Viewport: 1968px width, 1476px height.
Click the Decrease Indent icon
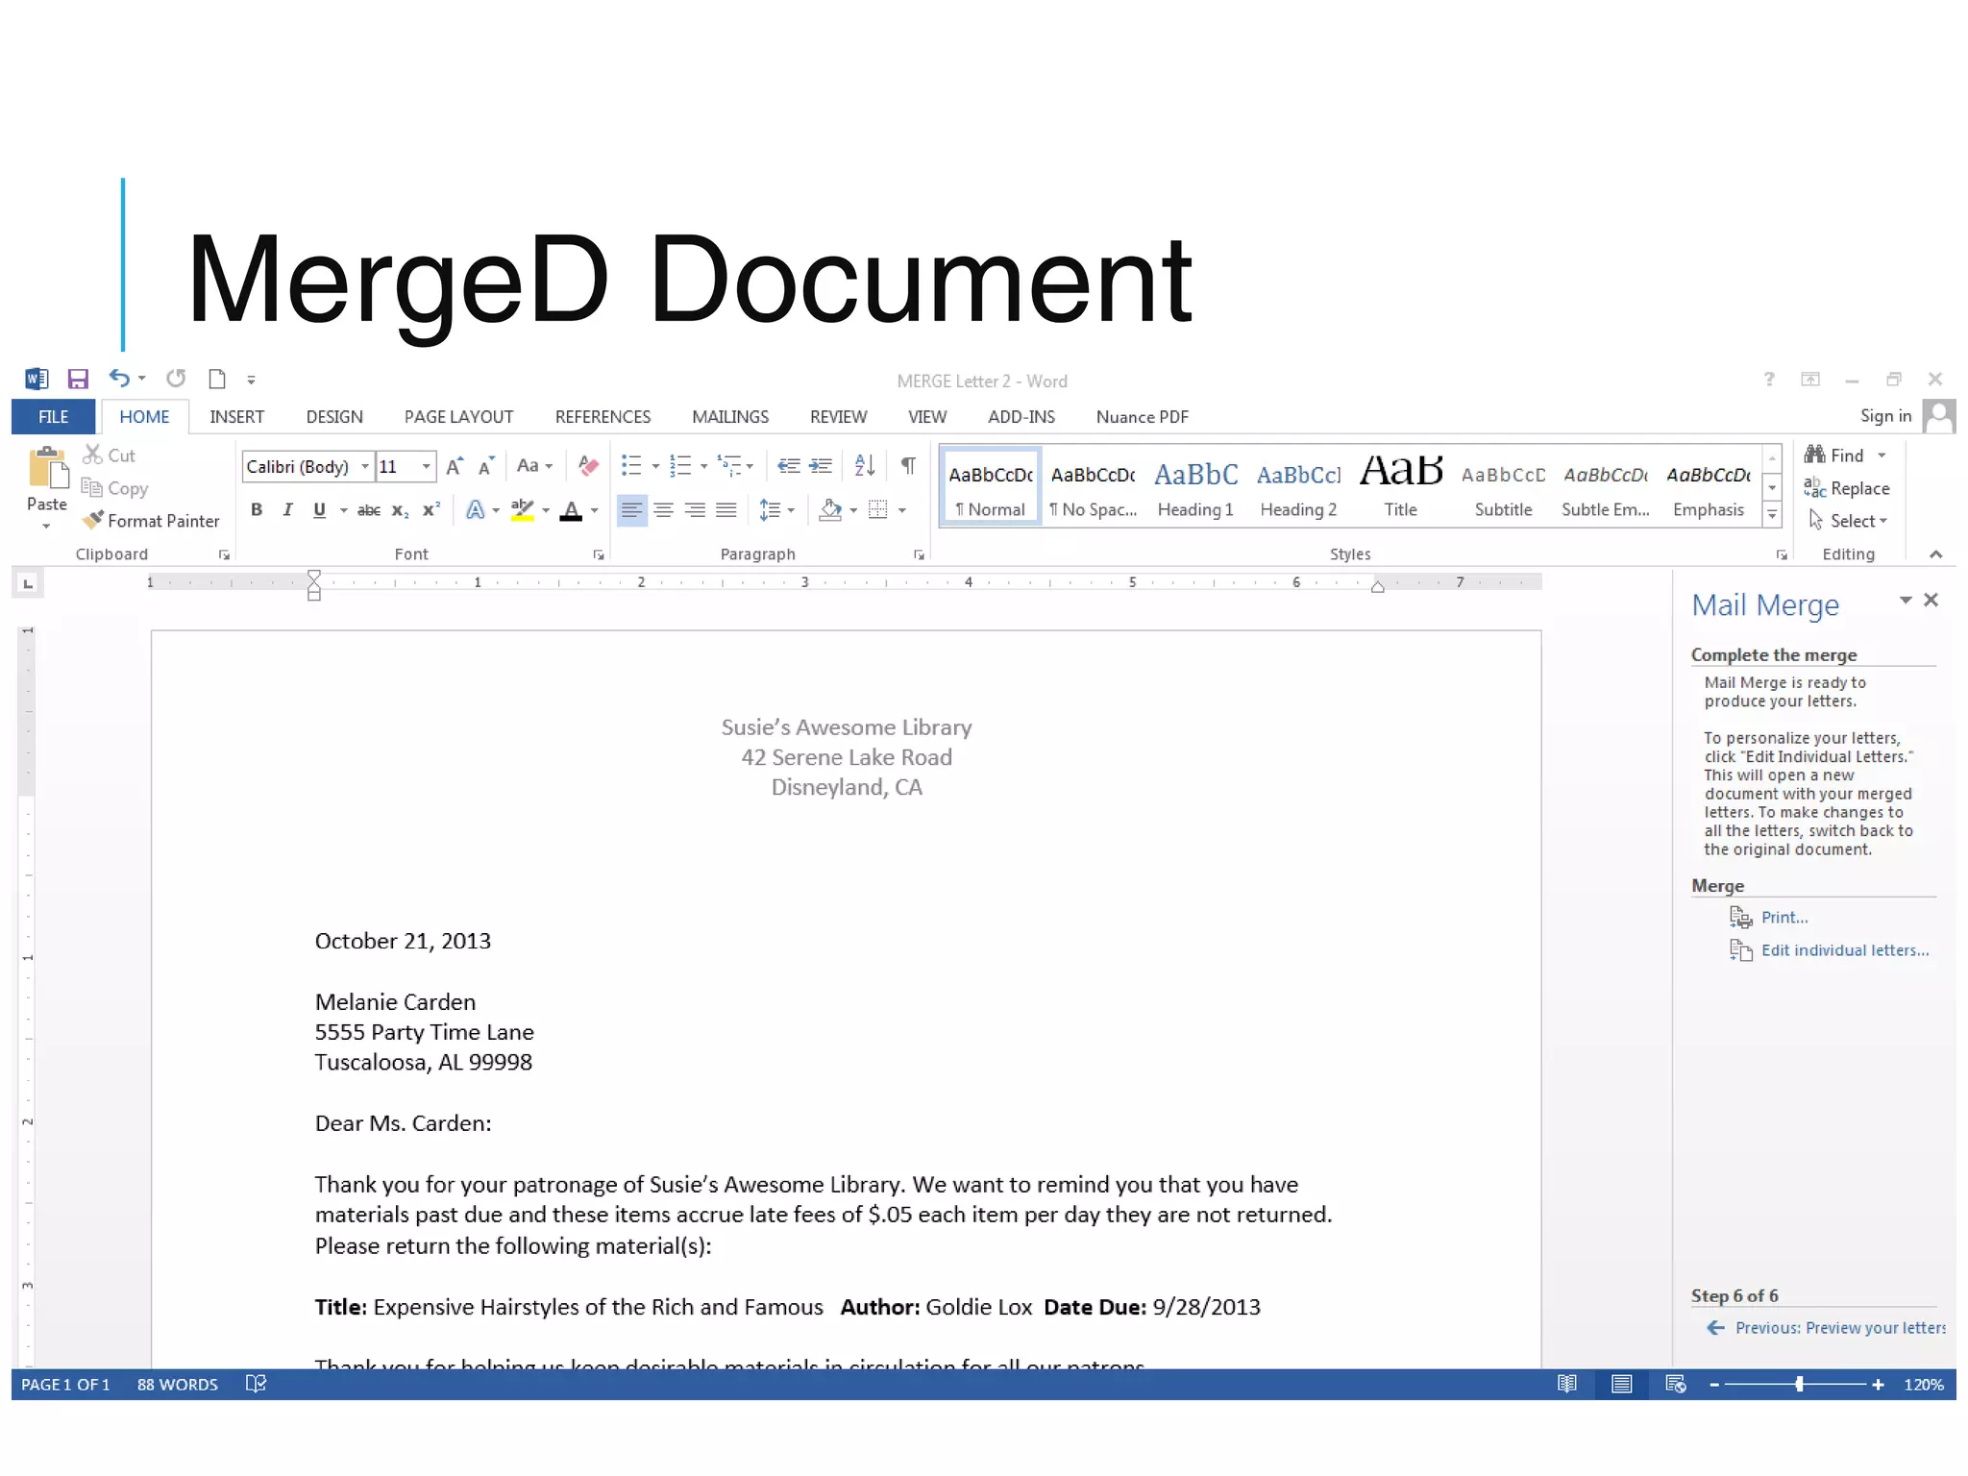coord(789,466)
